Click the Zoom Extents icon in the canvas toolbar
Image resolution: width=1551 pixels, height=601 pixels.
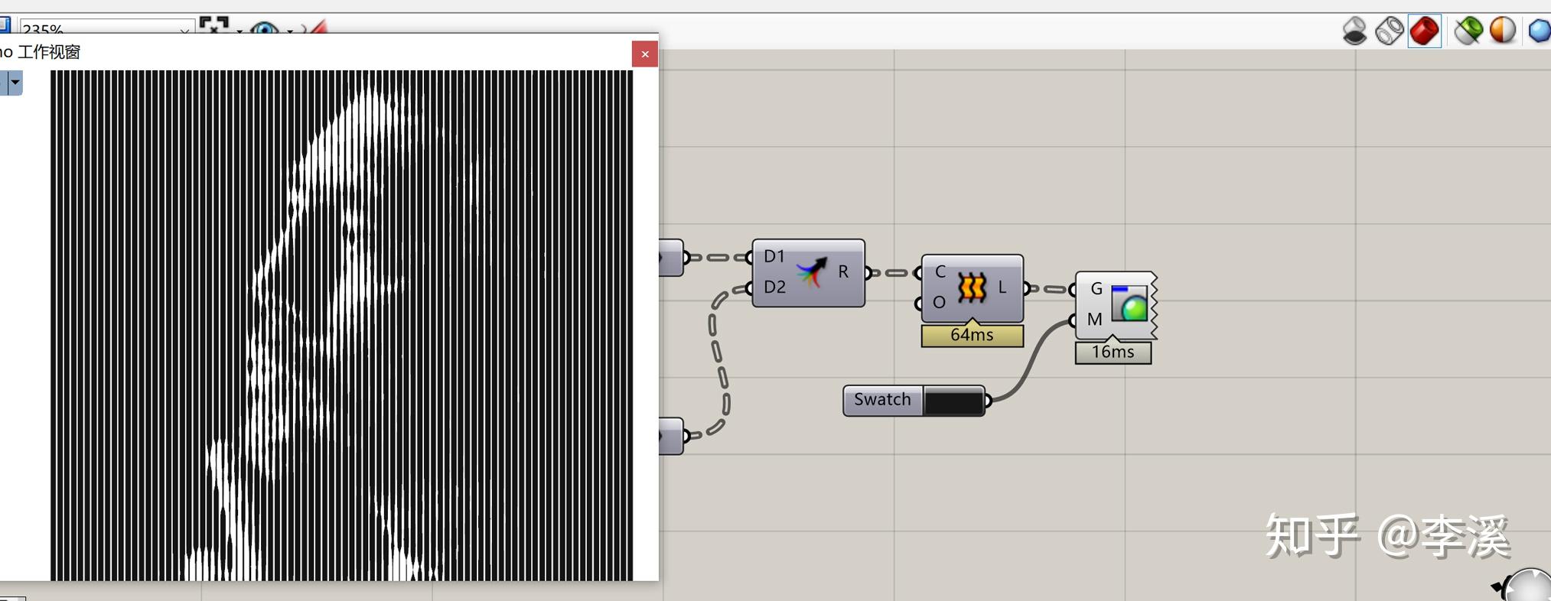coord(213,26)
